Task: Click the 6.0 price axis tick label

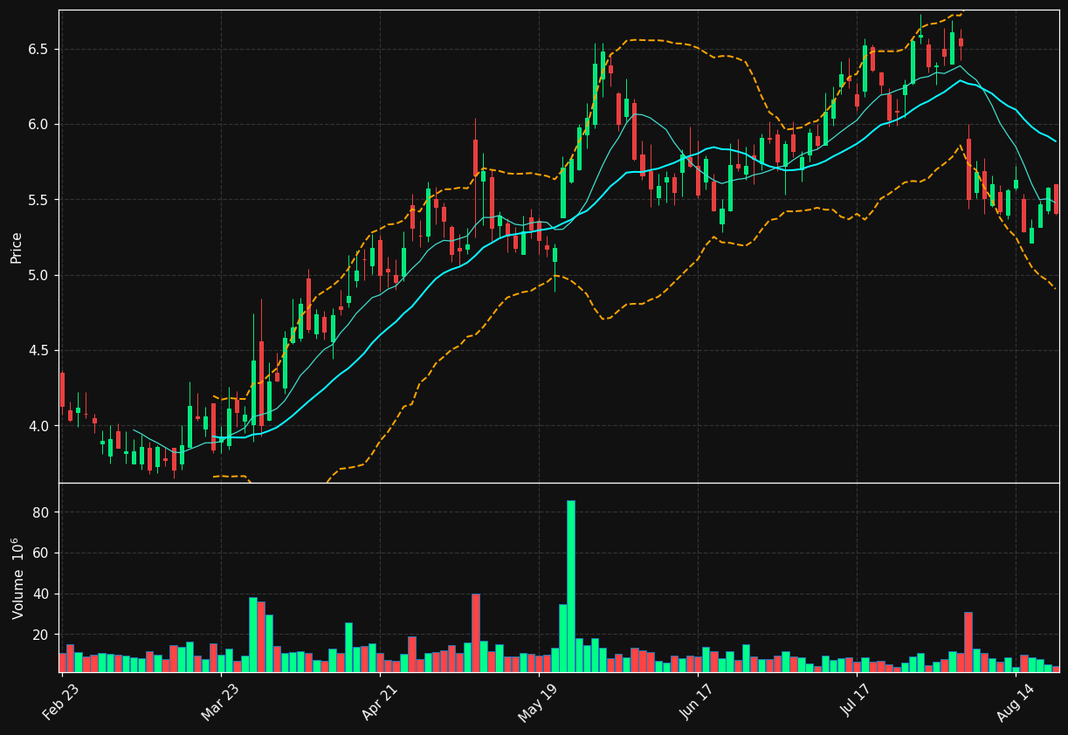Action: pyautogui.click(x=38, y=124)
